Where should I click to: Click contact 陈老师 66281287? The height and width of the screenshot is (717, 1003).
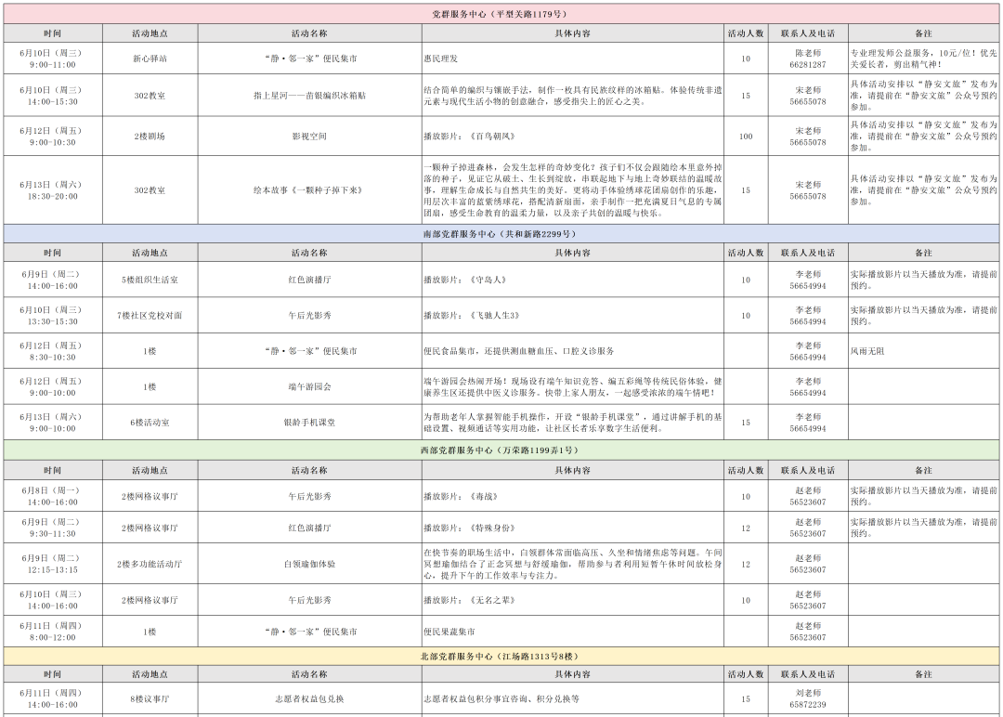point(808,59)
